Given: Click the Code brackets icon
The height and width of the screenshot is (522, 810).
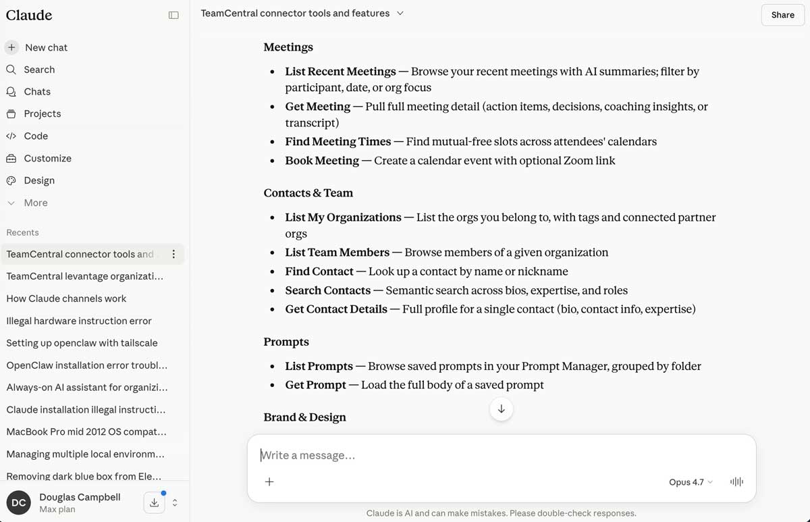Looking at the screenshot, I should (11, 136).
